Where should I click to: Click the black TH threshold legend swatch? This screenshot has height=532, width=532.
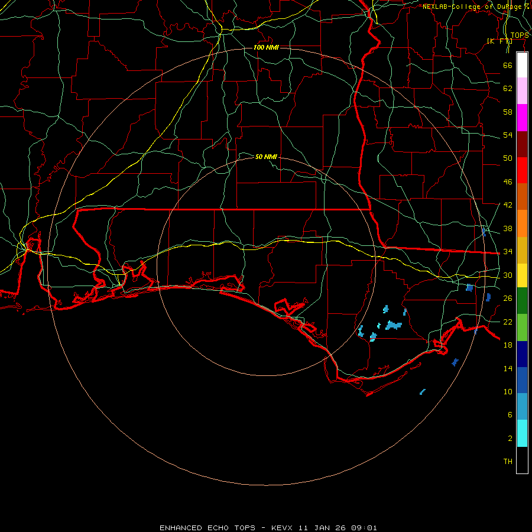[522, 460]
